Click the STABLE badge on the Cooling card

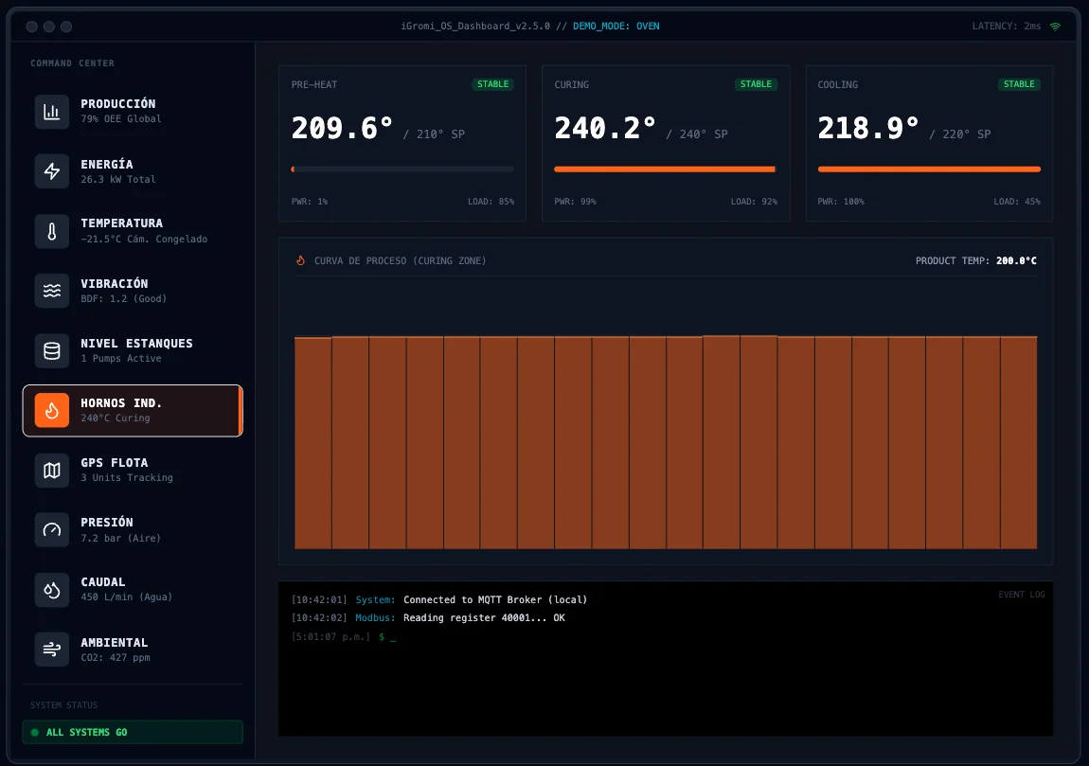point(1019,84)
